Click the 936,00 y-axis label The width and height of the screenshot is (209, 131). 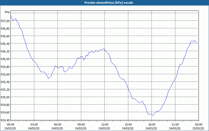point(5,59)
